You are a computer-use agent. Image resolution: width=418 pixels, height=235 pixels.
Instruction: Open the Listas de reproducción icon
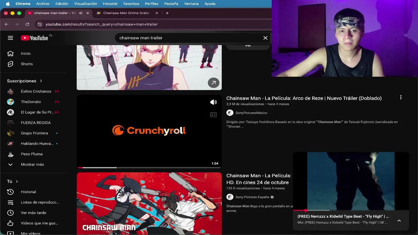(x=10, y=202)
